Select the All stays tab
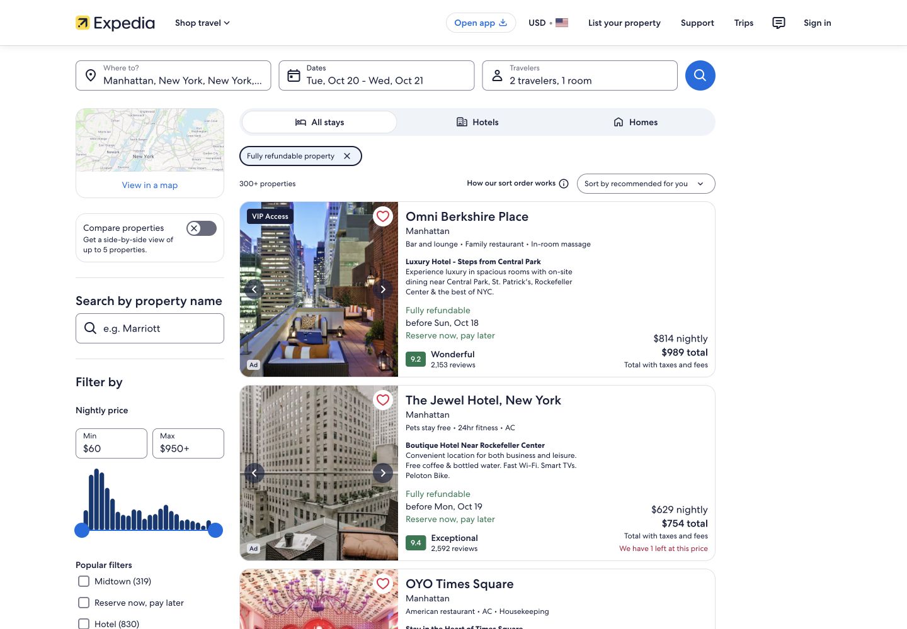 [319, 122]
